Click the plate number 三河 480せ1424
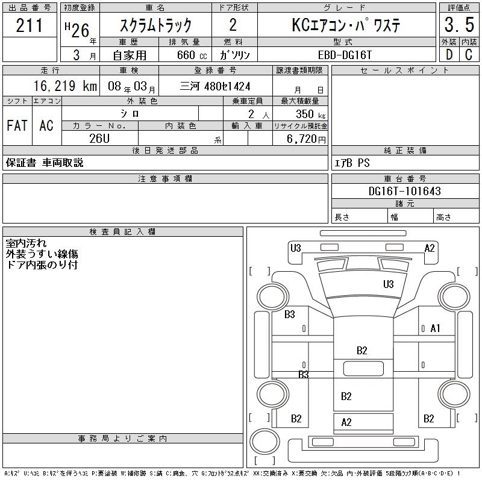 click(215, 86)
